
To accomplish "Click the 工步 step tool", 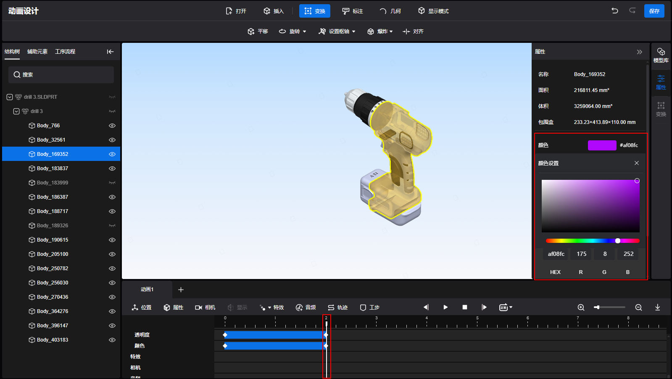I will 370,308.
